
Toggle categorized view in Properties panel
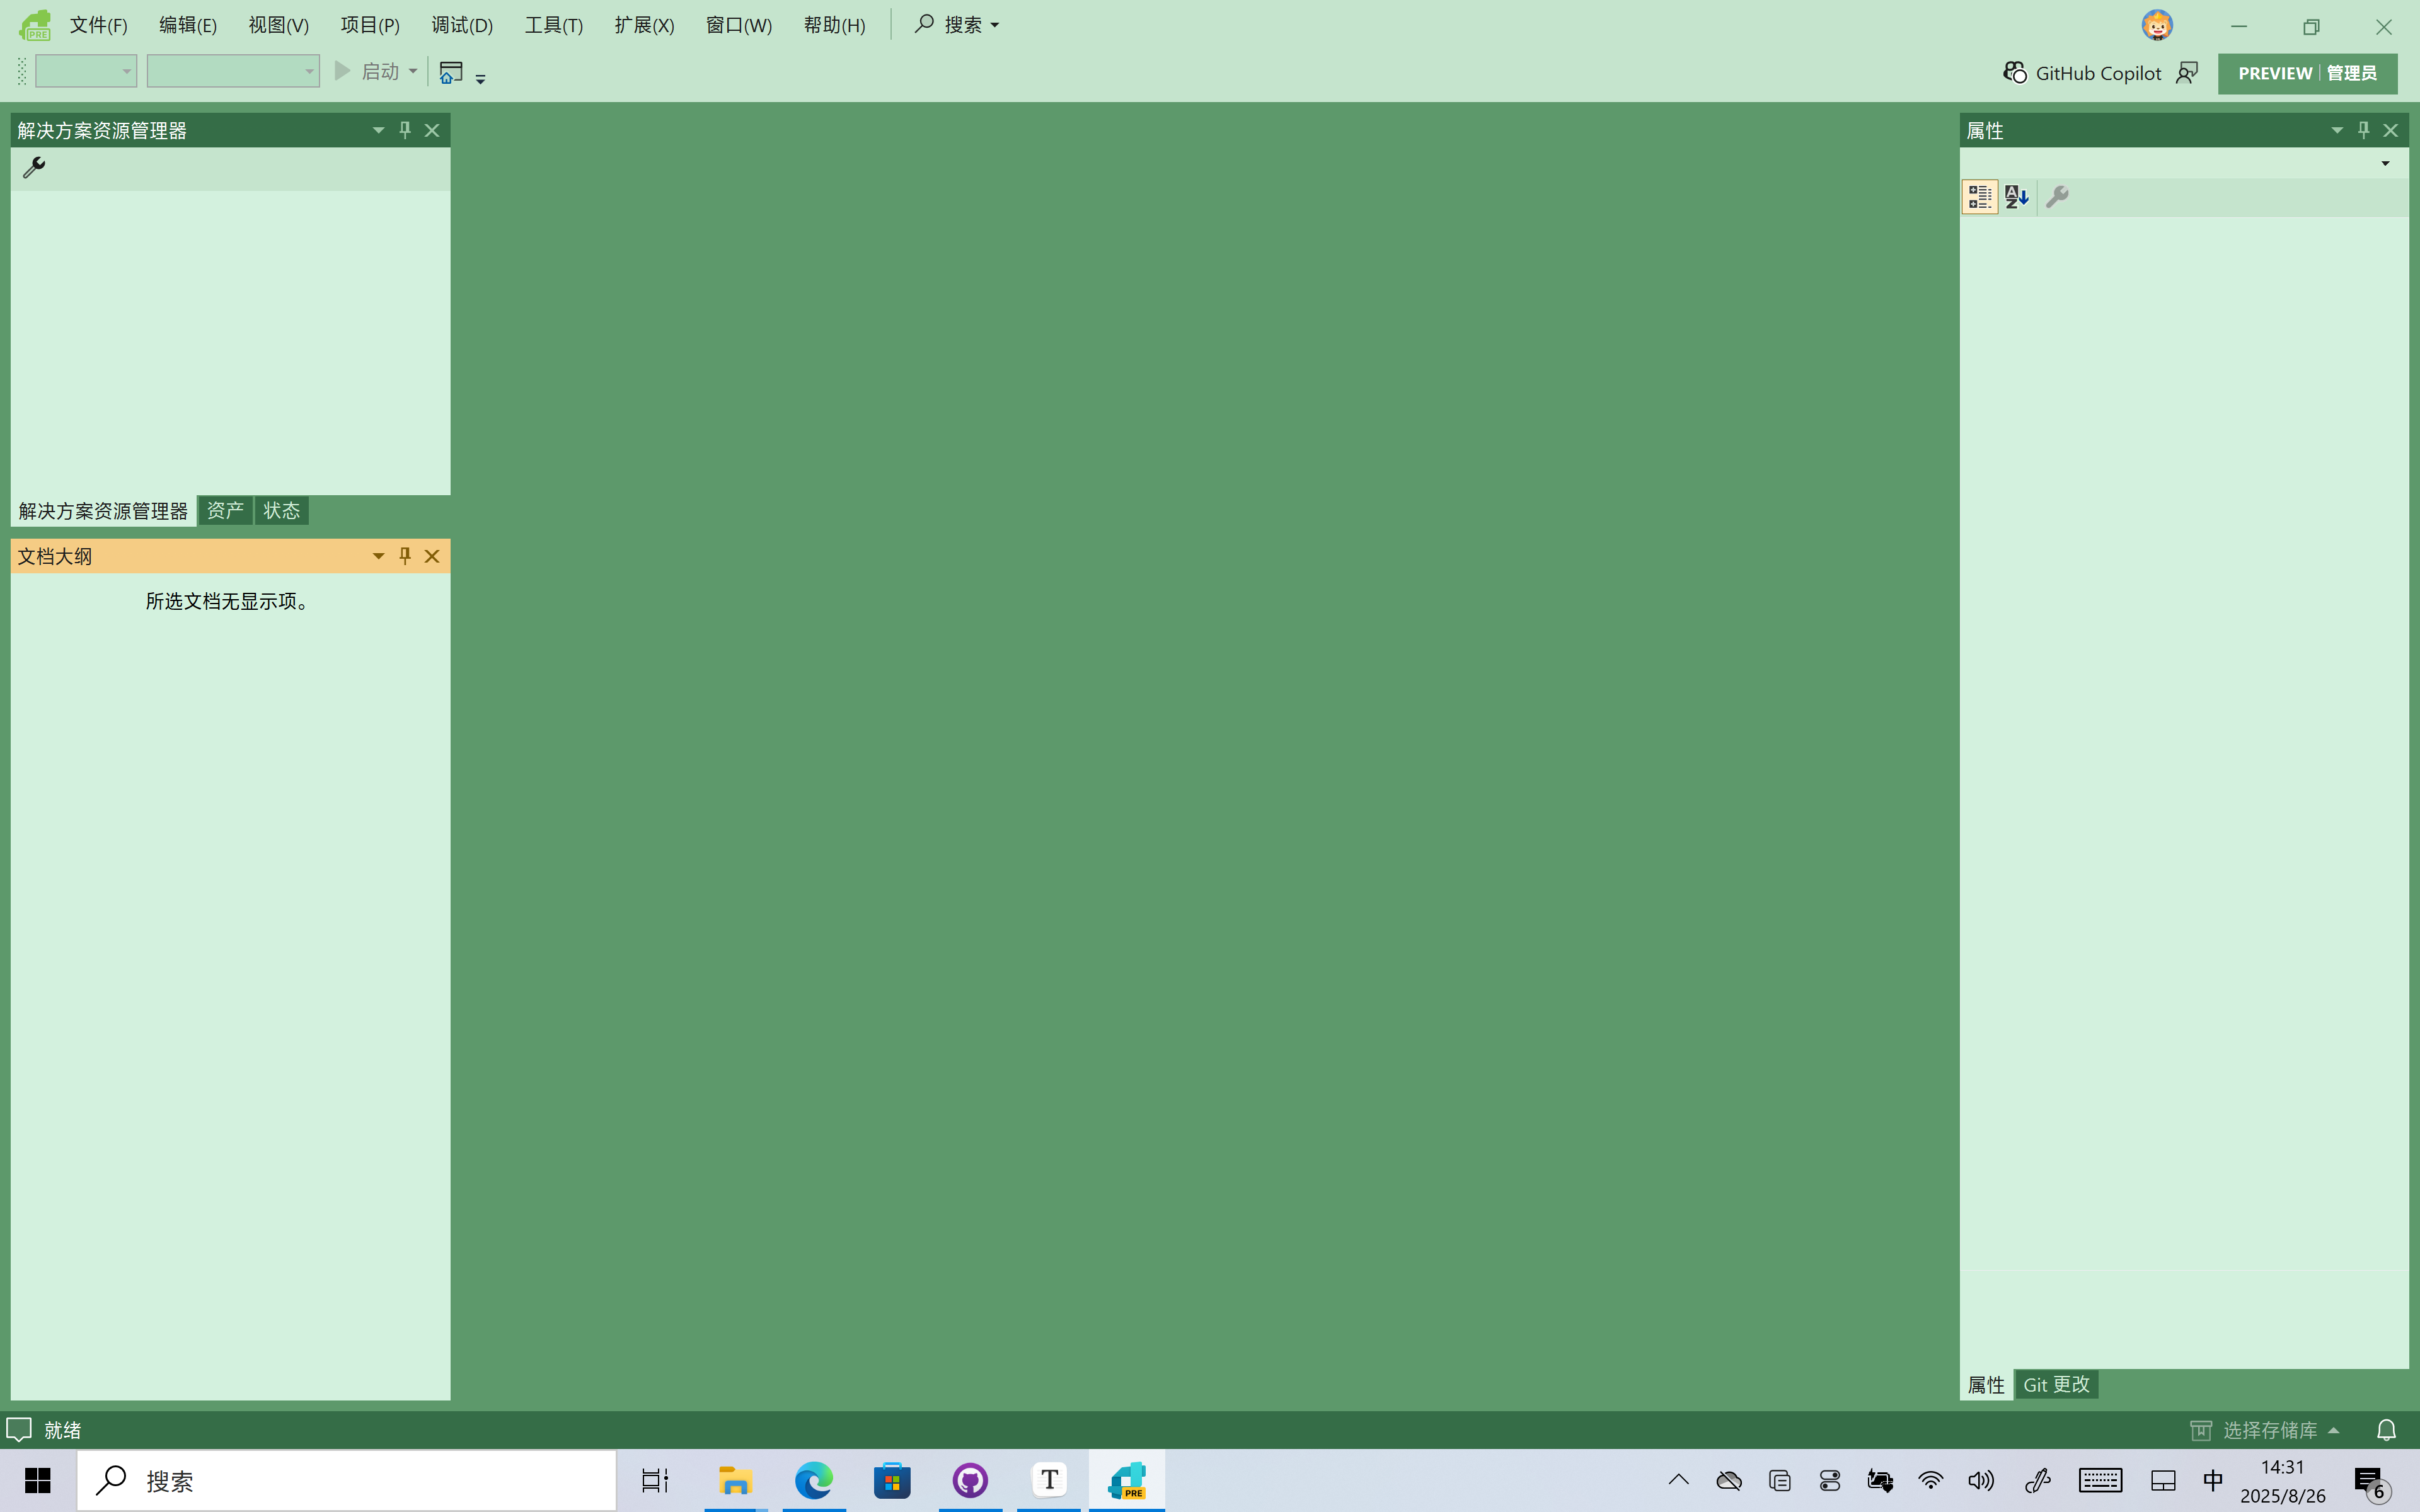pyautogui.click(x=1980, y=197)
